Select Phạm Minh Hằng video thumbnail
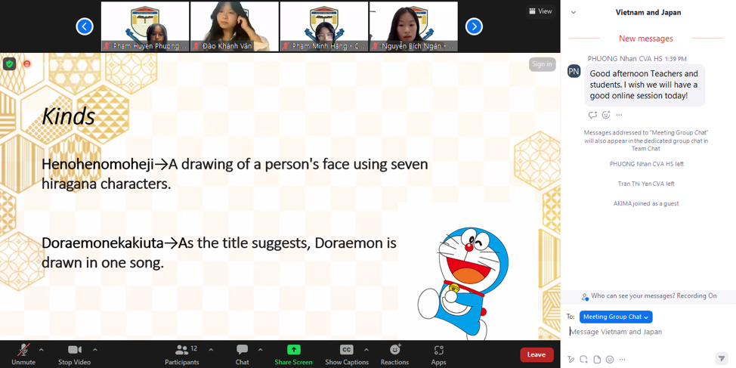 [x=324, y=26]
